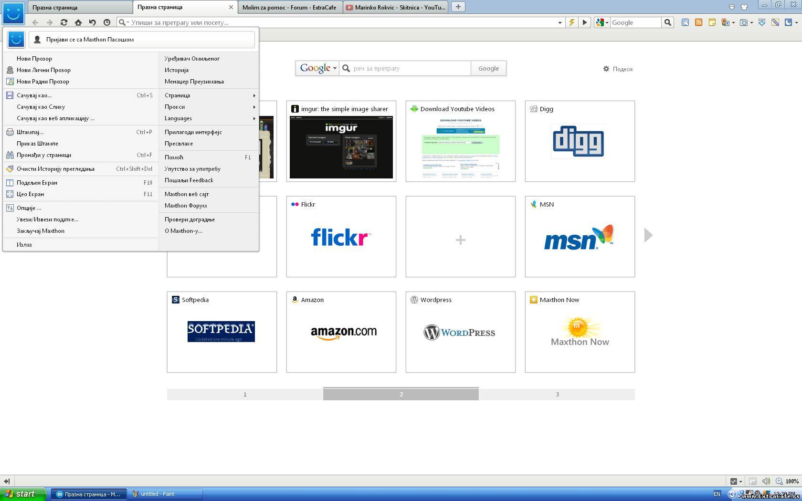Toggle the sound mute speaker icon

(x=766, y=481)
